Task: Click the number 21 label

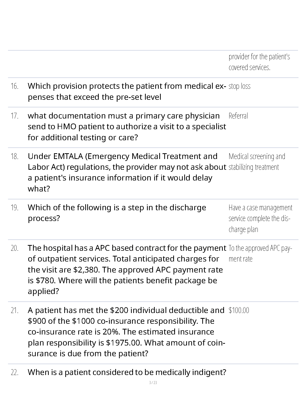Action: point(14,310)
